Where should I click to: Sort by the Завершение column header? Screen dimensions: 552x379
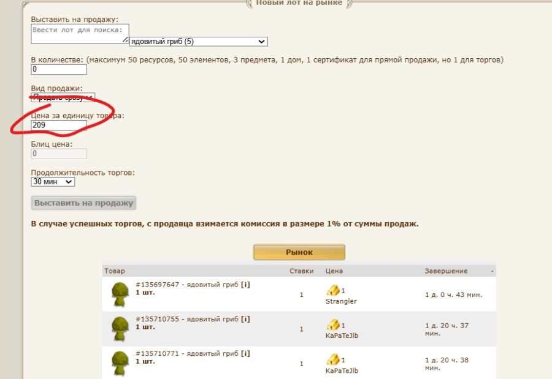[446, 271]
